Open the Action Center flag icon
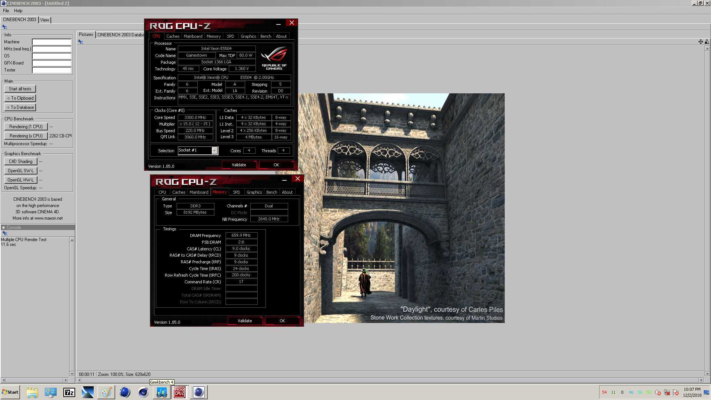This screenshot has height=400, width=711. pyautogui.click(x=676, y=392)
